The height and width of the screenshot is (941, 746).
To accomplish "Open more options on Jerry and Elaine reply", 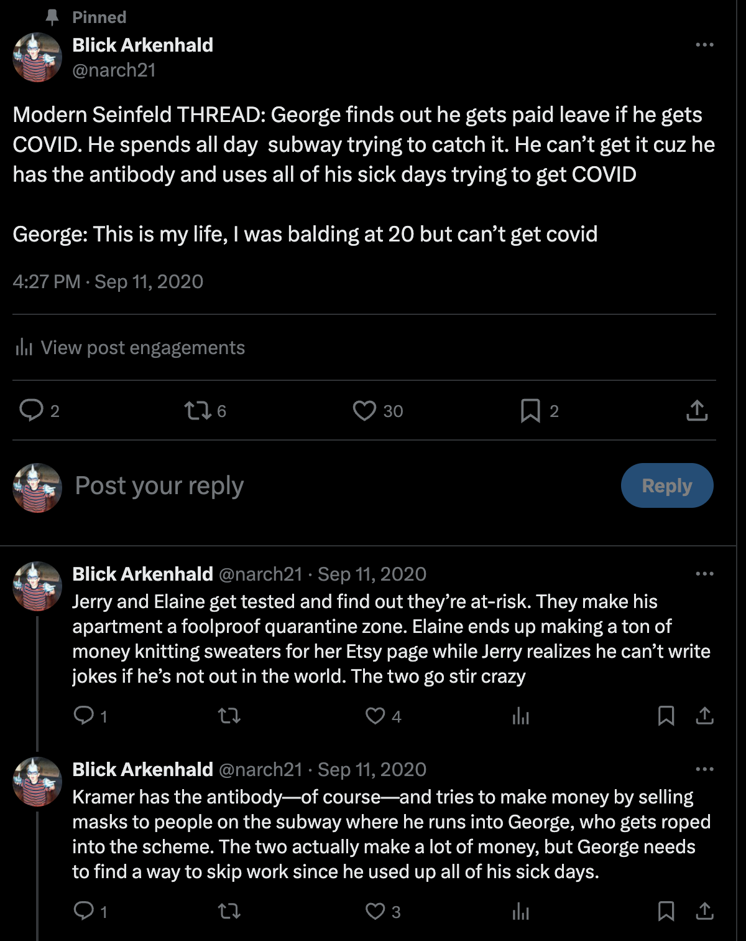I will click(704, 574).
